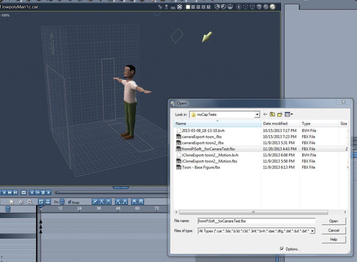
Task: Create a new folder icon
Action: [280, 114]
